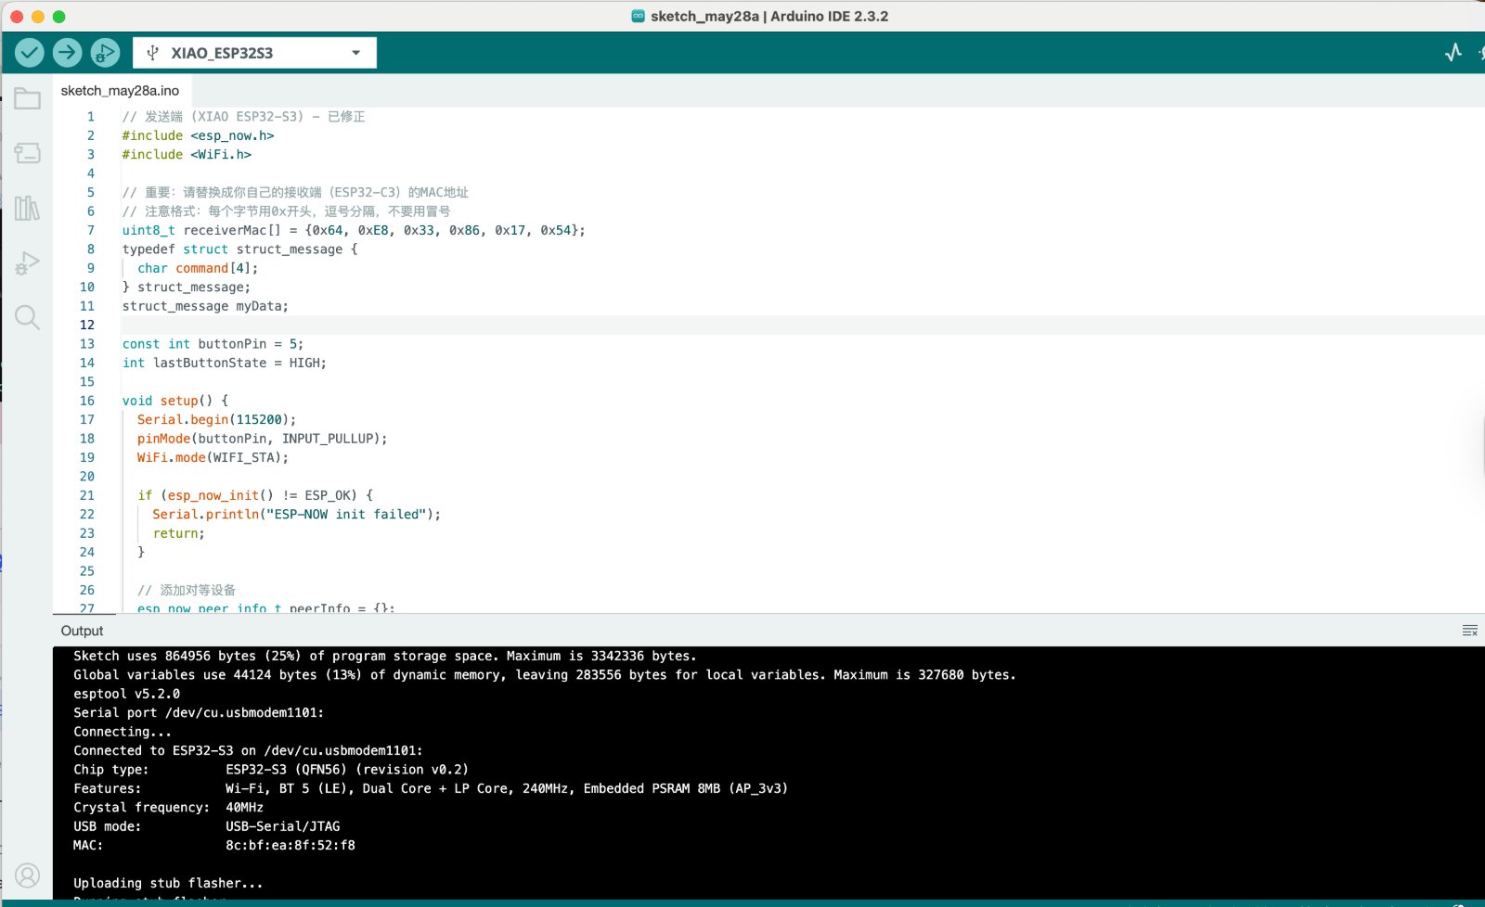Click 'Serial.begin(115200);' line

(216, 419)
